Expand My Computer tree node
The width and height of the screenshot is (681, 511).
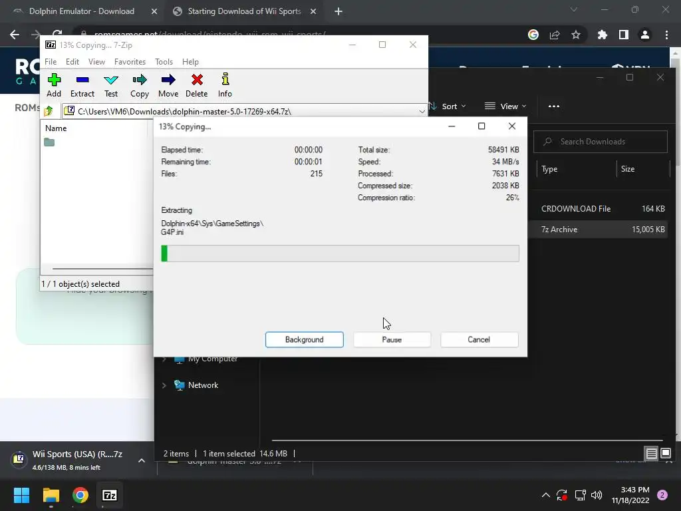[164, 359]
